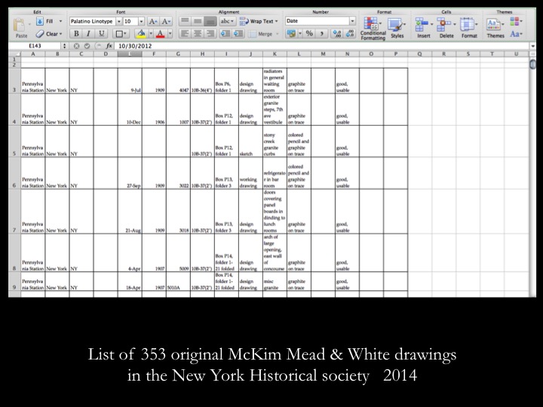This screenshot has width=543, height=407.
Task: Cancel formula entry with X button
Action: [76, 46]
